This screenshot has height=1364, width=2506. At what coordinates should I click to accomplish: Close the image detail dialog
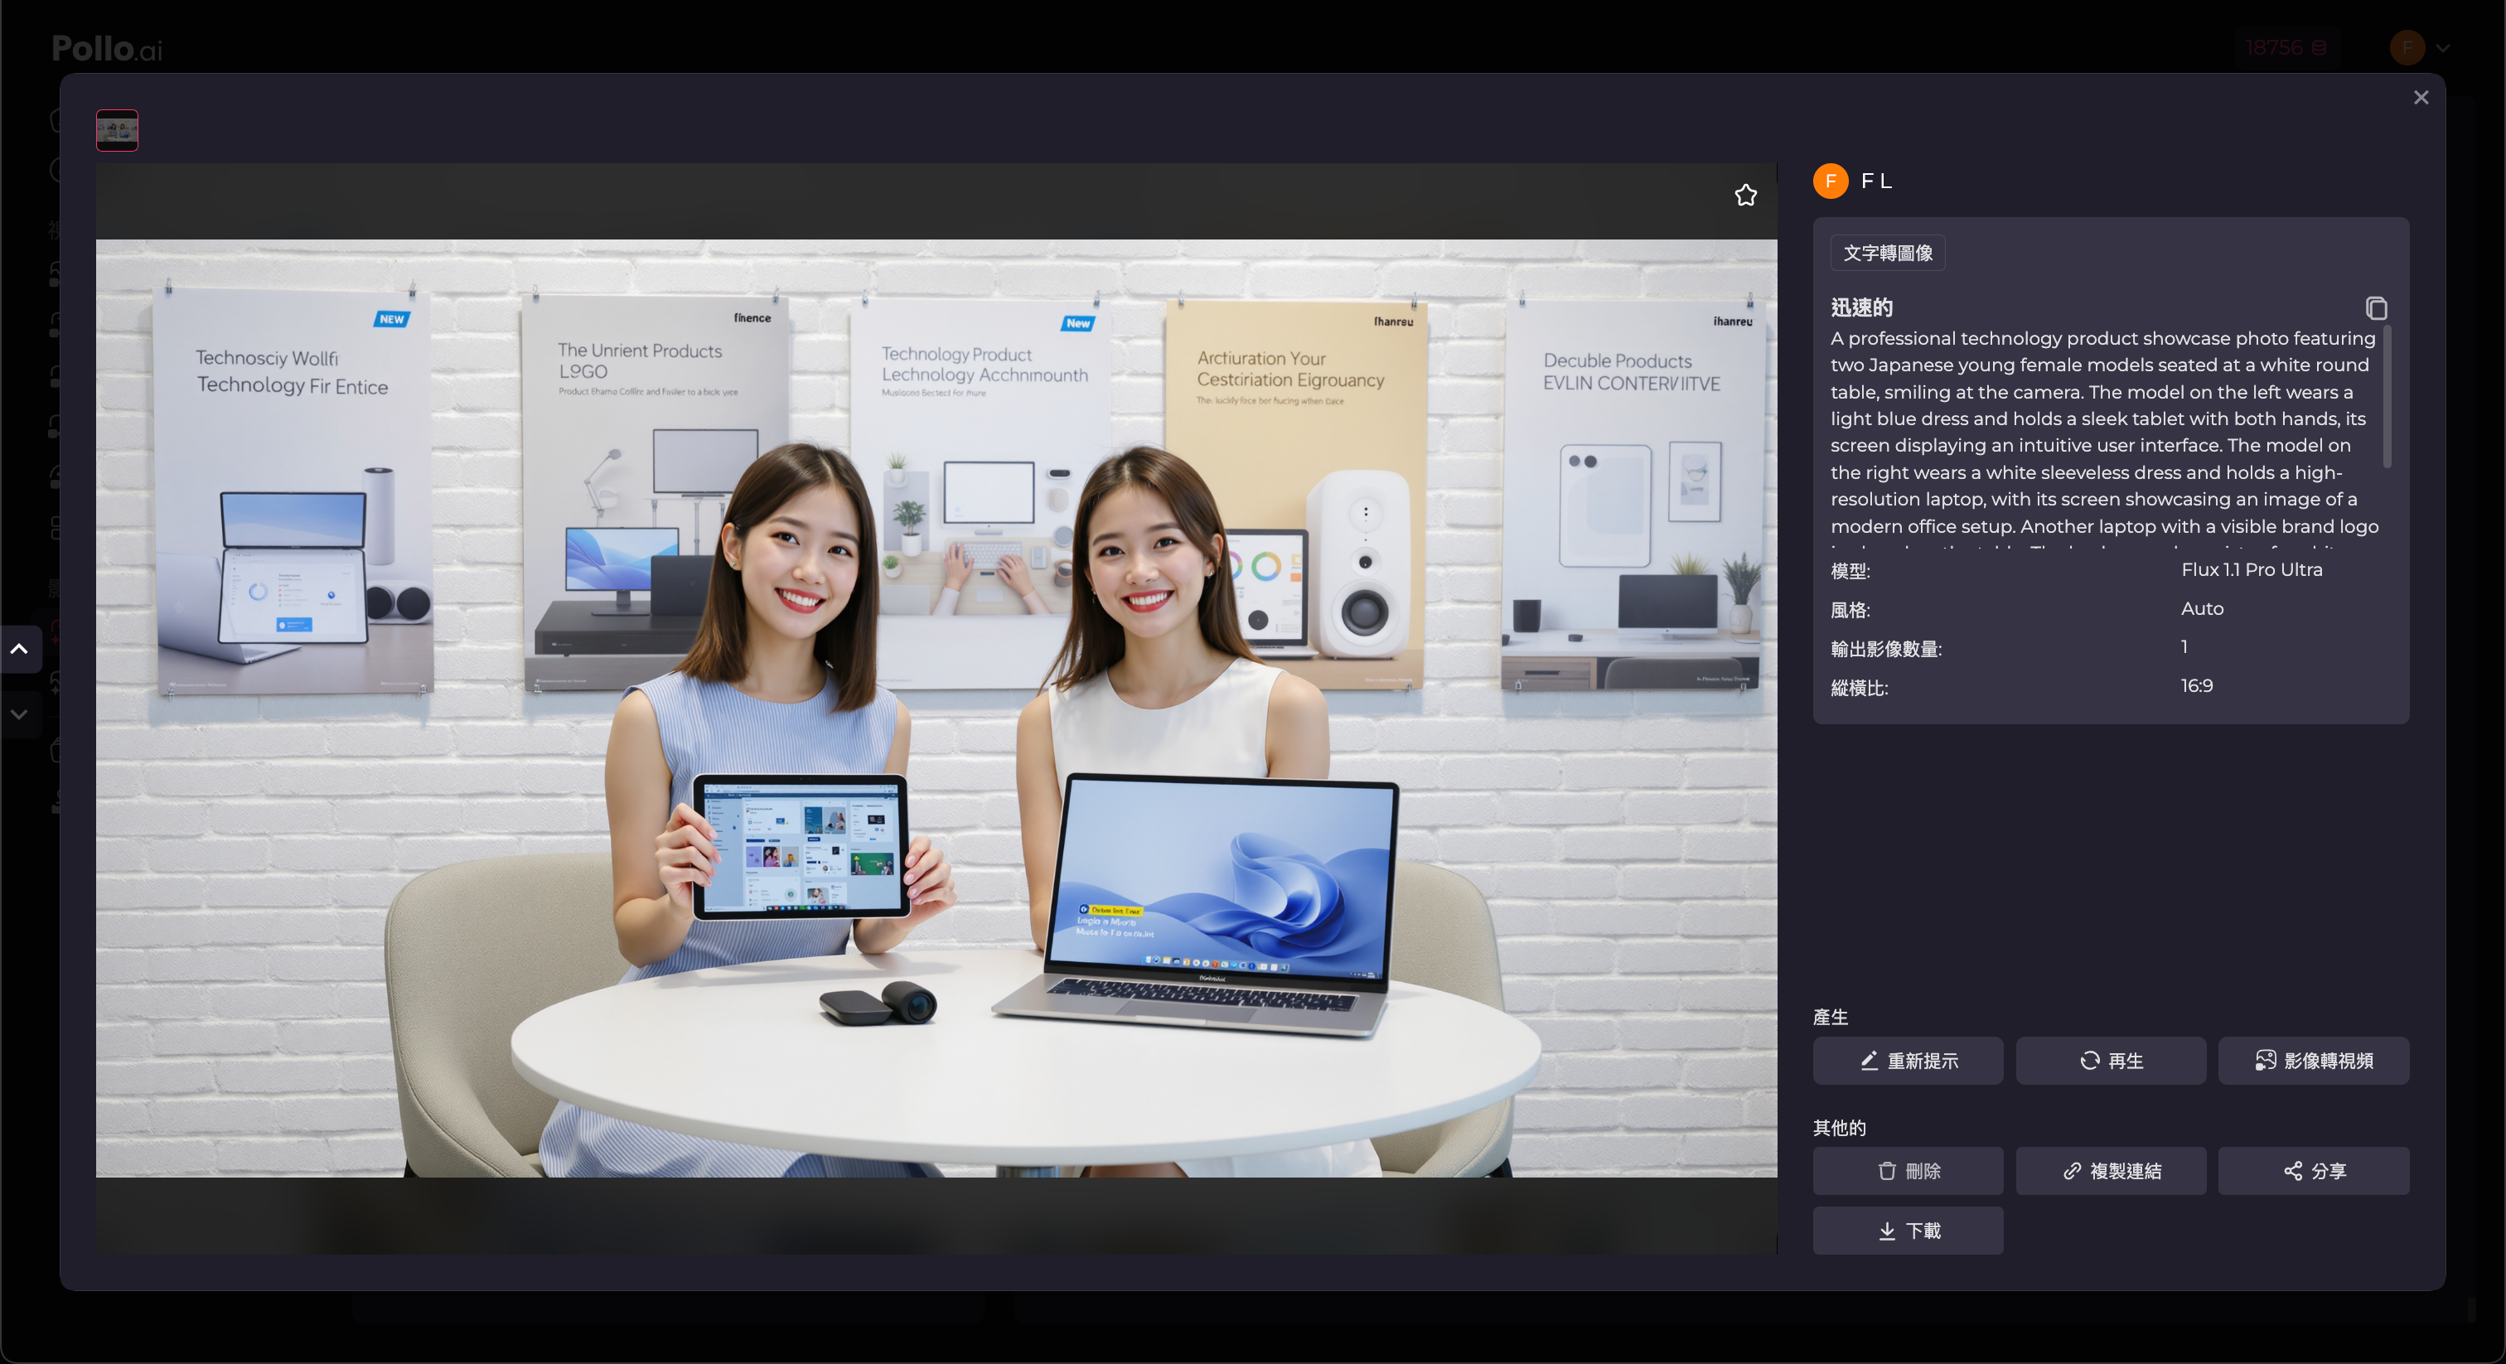[2421, 97]
